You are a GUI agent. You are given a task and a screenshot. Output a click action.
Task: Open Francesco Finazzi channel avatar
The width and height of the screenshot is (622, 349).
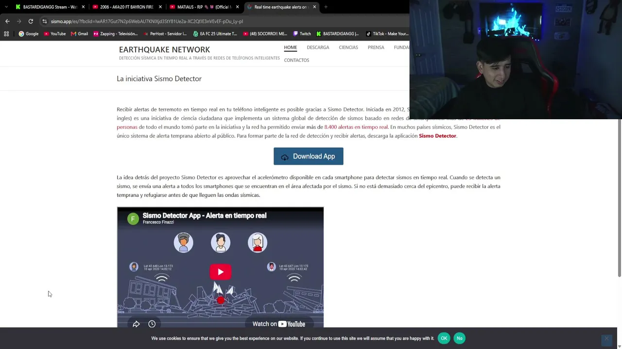click(x=133, y=219)
